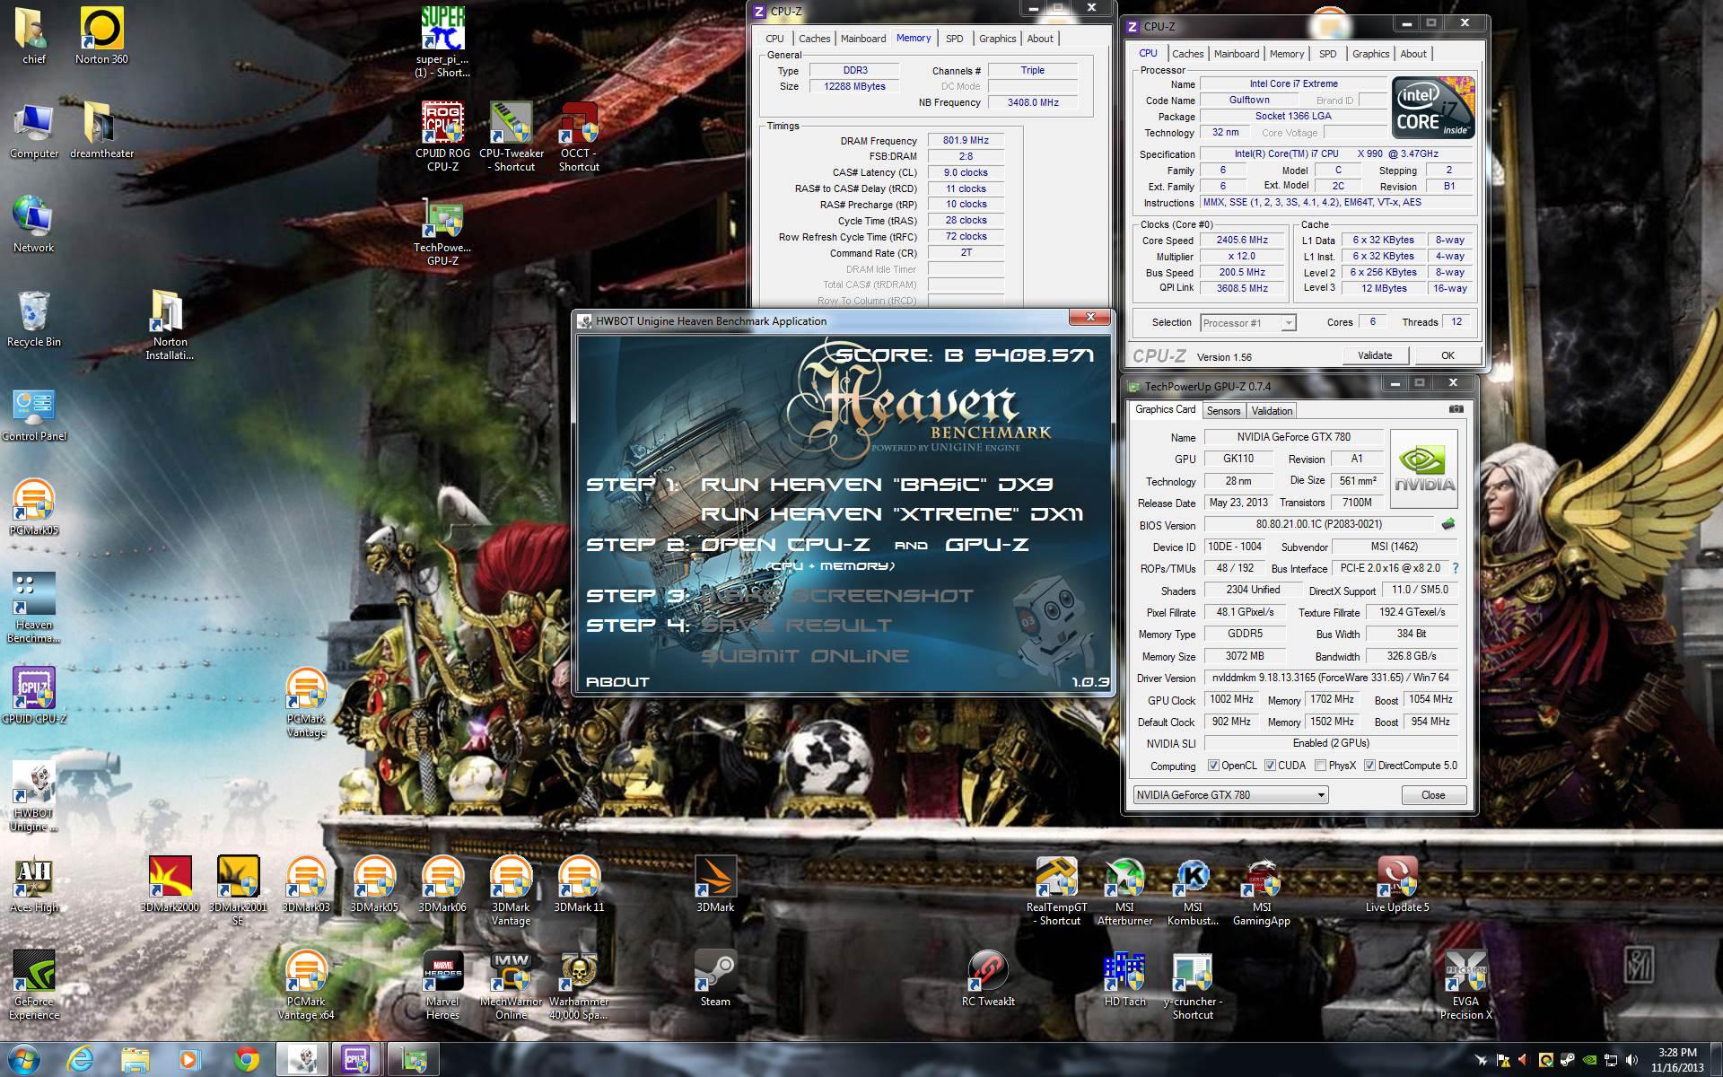Launch 3DMark2000 shortcut
The height and width of the screenshot is (1077, 1723).
pos(170,884)
